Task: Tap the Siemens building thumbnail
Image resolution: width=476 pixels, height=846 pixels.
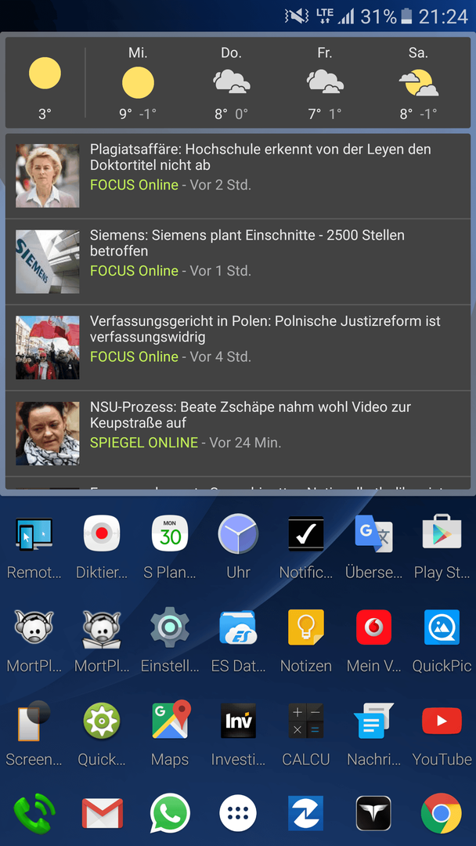Action: pos(48,262)
